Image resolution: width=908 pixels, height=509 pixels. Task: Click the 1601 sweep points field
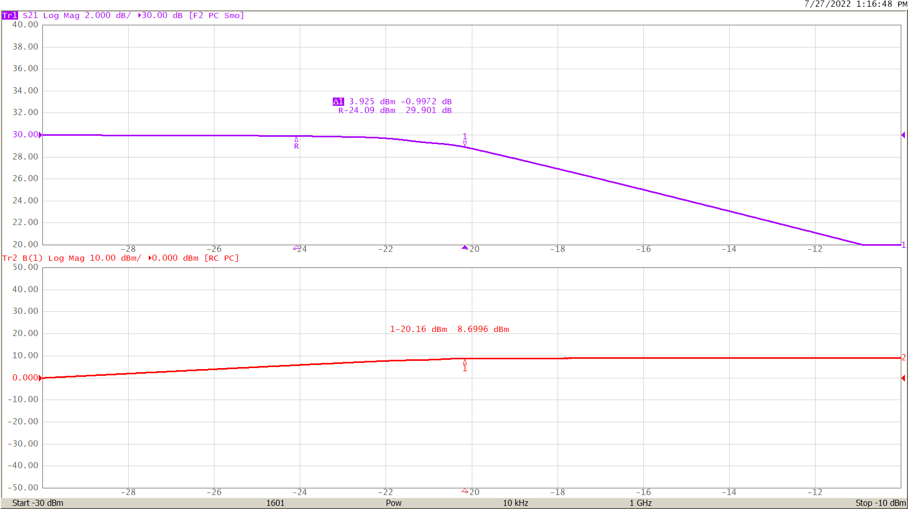click(275, 503)
